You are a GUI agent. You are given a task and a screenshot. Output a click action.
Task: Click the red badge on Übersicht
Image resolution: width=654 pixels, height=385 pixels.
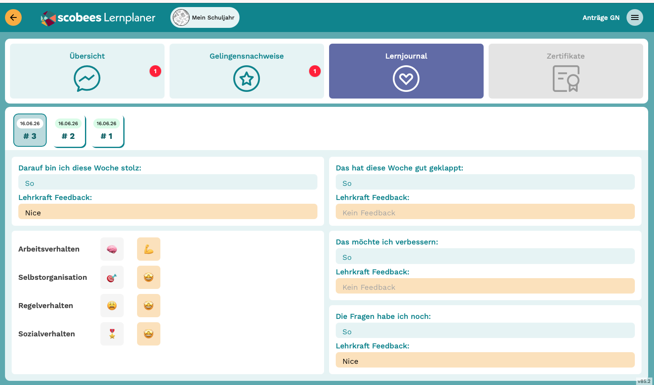pos(155,71)
